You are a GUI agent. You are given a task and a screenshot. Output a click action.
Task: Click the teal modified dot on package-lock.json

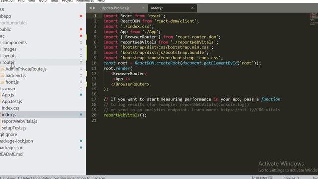[81, 141]
